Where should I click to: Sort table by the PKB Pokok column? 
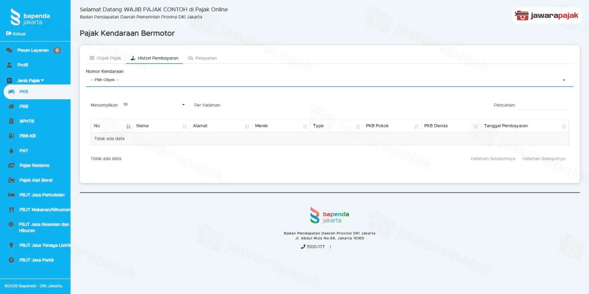(392, 126)
